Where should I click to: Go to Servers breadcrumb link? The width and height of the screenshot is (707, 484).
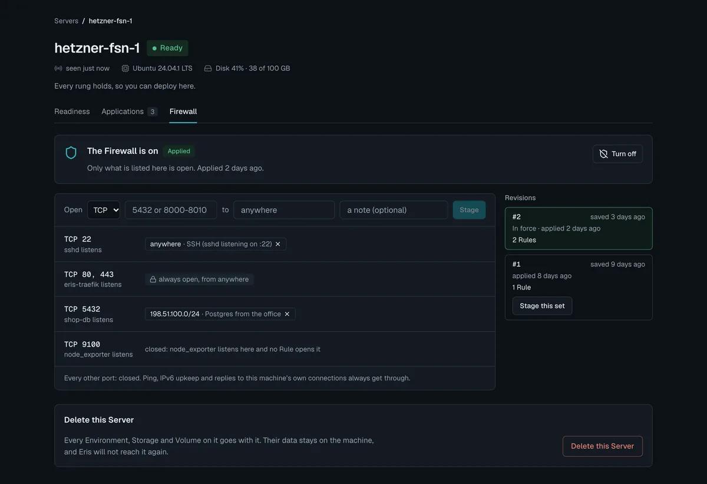tap(66, 21)
